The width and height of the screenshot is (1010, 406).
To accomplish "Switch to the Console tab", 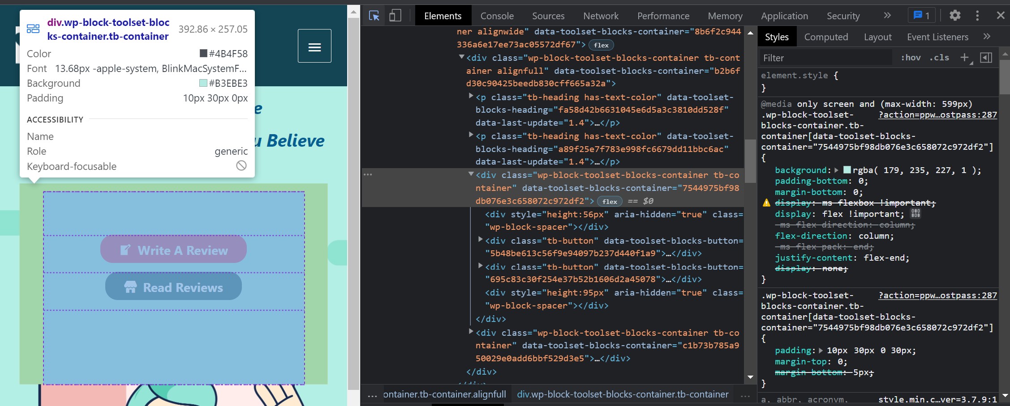I will point(497,16).
